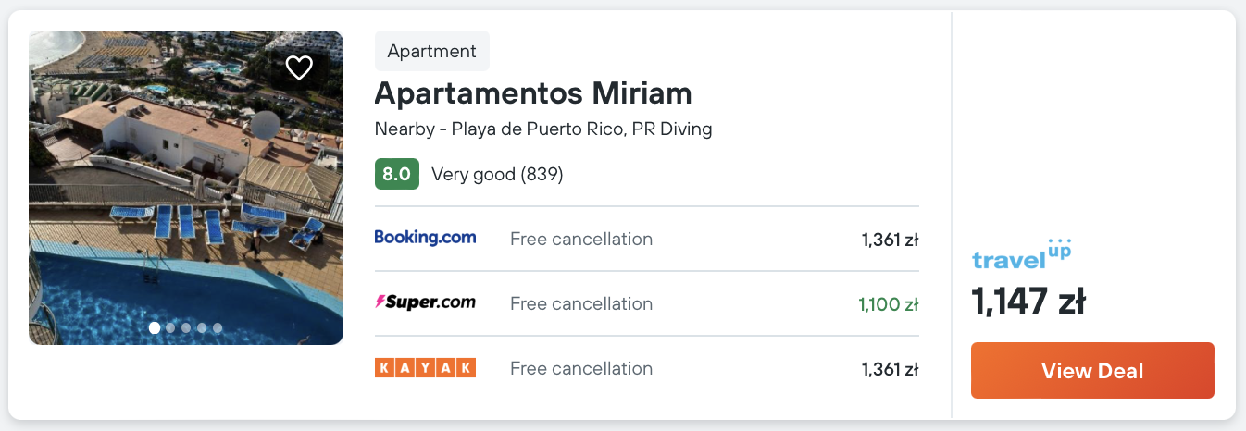Show first photo via carousel dot
The image size is (1246, 431).
point(155,327)
